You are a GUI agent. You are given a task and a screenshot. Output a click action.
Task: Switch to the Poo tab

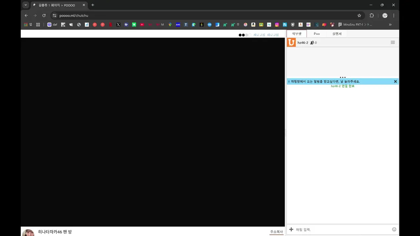coord(317,34)
